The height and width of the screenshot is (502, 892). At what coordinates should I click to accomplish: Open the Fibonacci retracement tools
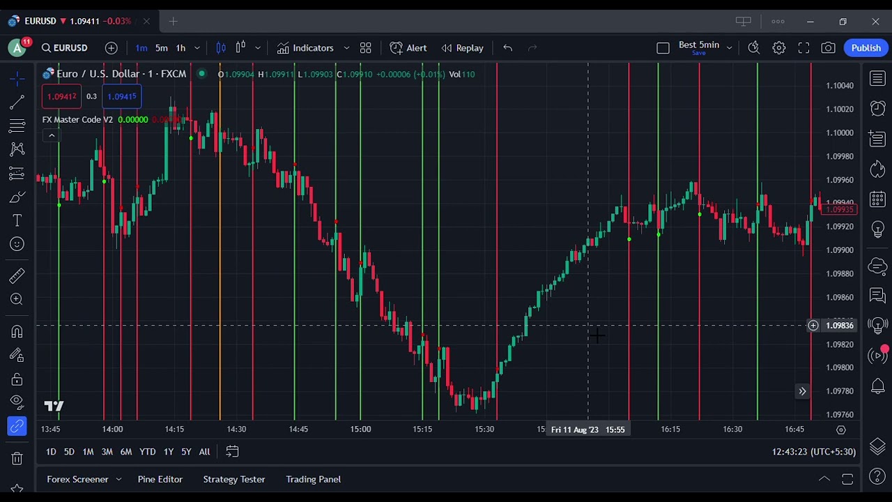click(17, 126)
